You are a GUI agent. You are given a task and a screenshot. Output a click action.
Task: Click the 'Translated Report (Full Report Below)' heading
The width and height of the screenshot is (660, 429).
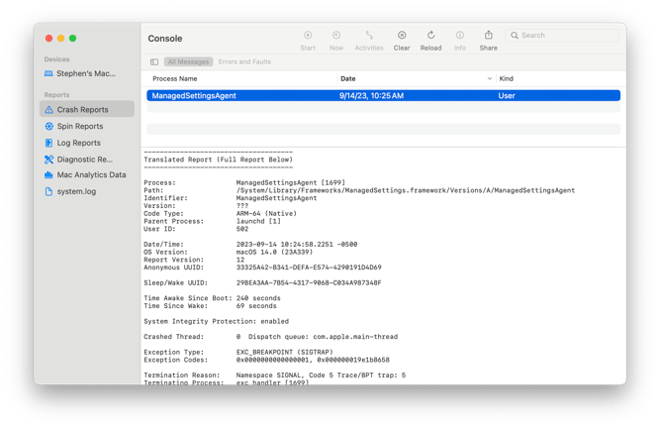(218, 160)
